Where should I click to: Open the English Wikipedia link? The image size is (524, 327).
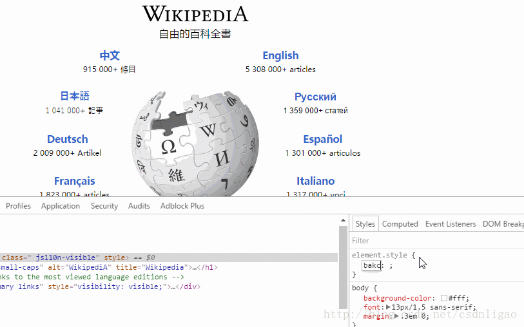click(x=280, y=55)
